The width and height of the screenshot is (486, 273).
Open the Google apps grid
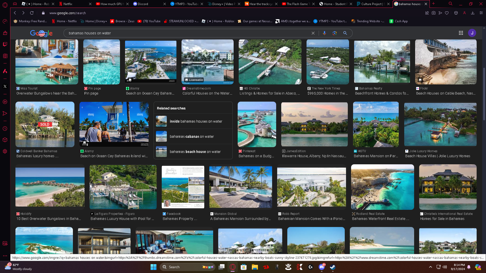point(461,33)
